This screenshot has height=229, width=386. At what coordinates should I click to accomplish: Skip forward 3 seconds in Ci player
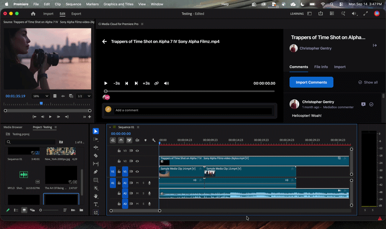tap(146, 83)
